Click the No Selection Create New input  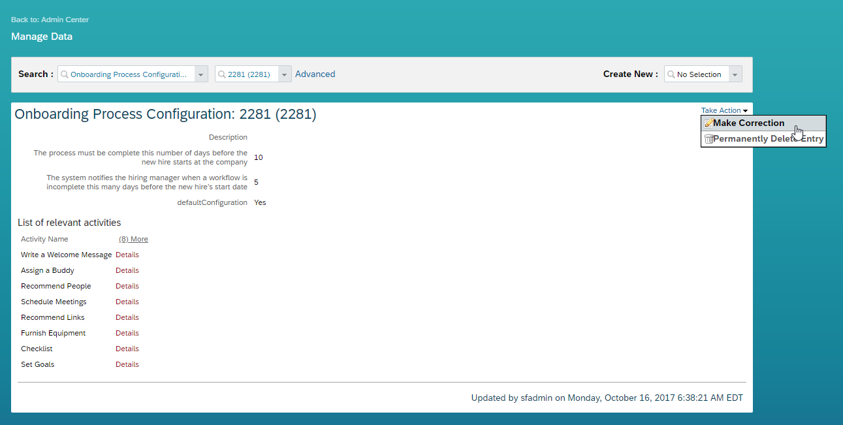(702, 74)
